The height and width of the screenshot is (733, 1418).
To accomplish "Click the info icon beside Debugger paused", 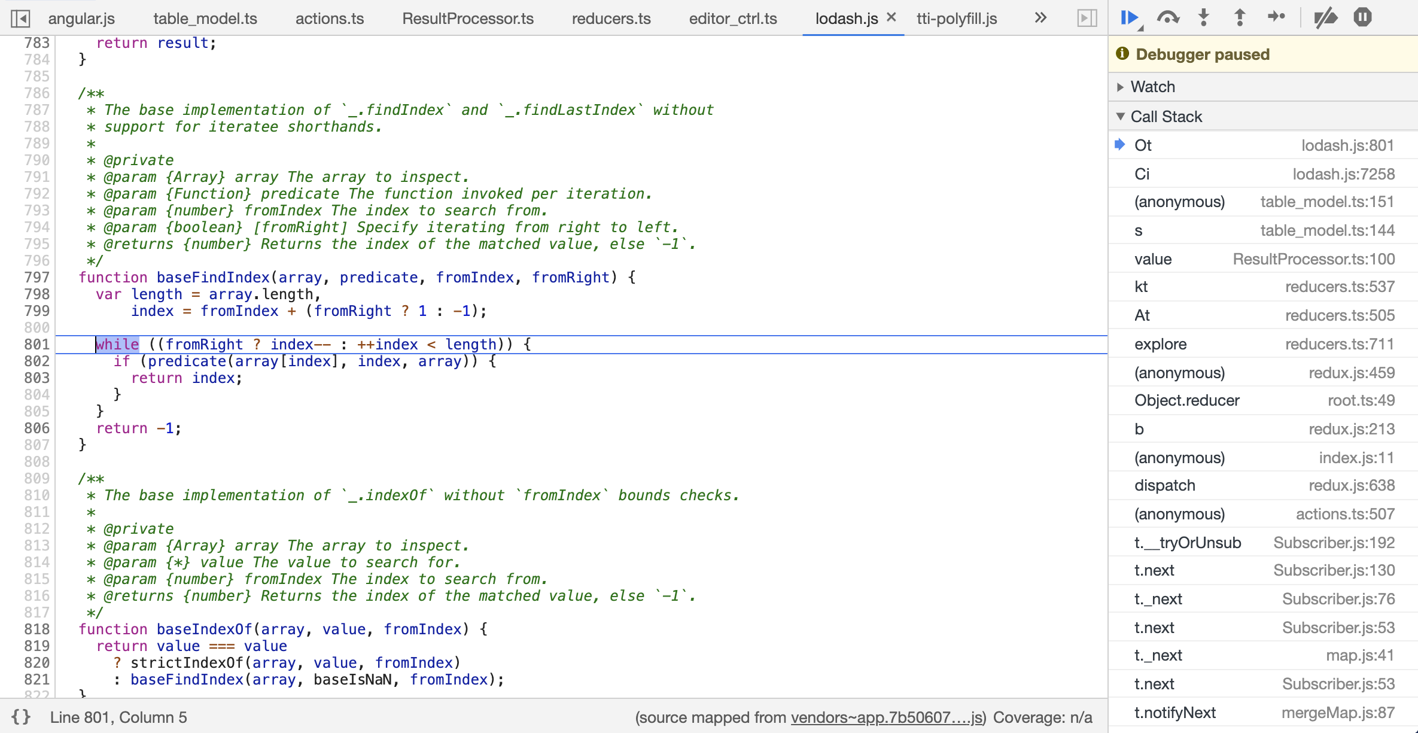I will click(x=1123, y=54).
